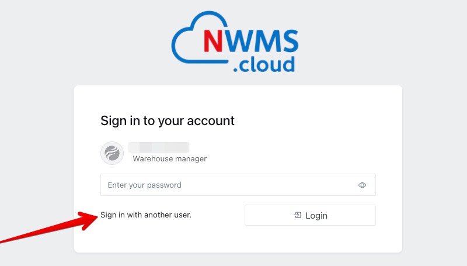Click the gray page background beside the logo
This screenshot has width=467, height=266.
point(379,41)
